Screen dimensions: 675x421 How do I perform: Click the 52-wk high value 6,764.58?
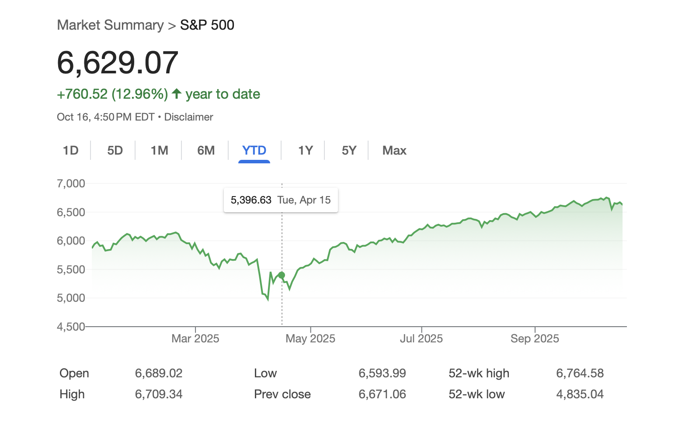pos(580,373)
